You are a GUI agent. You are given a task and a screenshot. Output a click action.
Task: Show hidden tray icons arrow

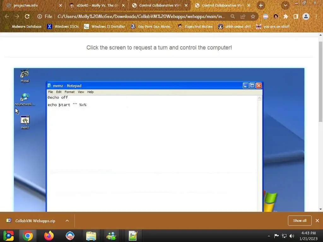(269, 236)
